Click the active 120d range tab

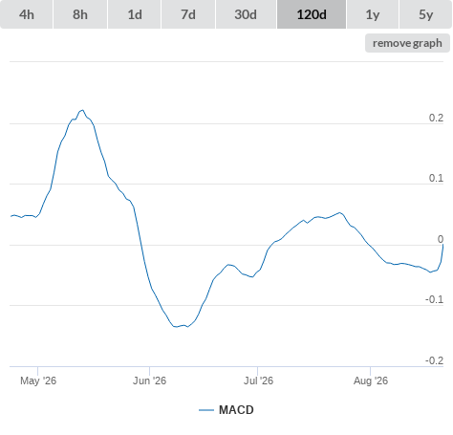[x=312, y=14]
